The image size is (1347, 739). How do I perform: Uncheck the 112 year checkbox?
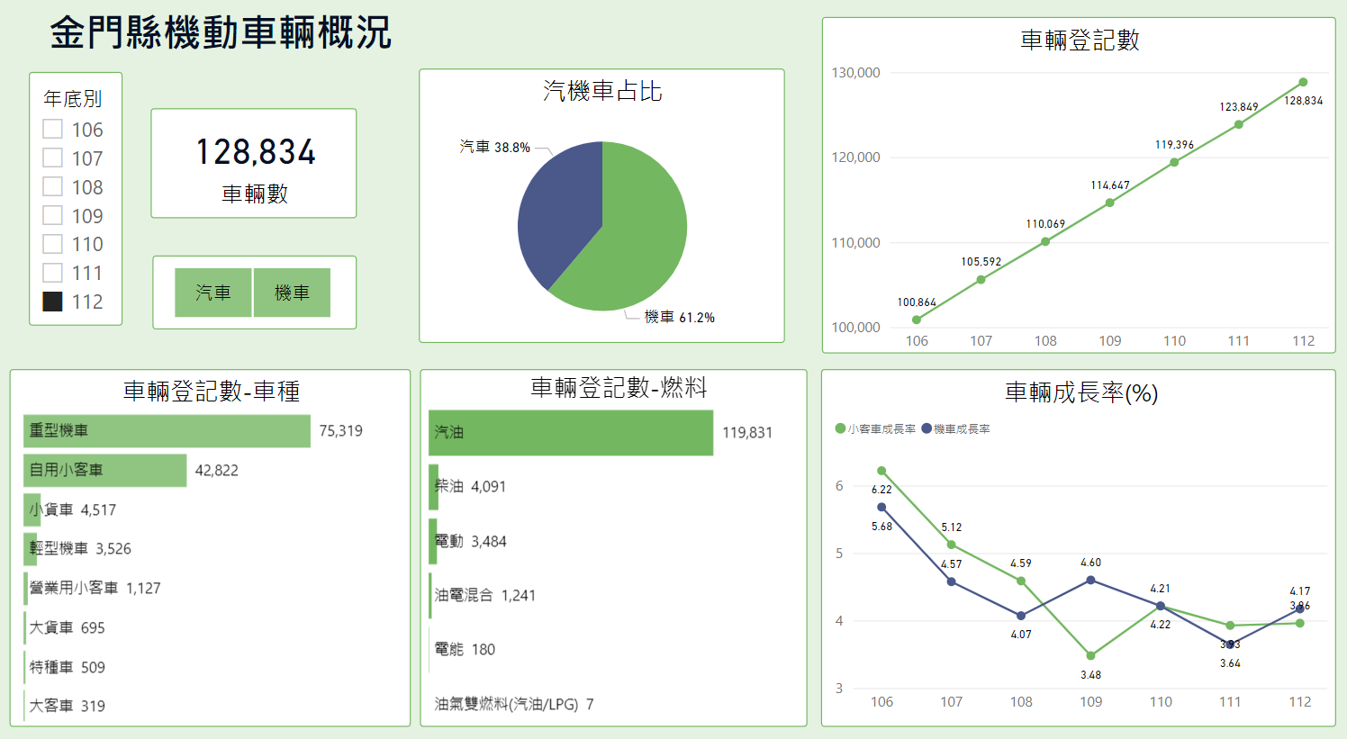click(x=53, y=302)
